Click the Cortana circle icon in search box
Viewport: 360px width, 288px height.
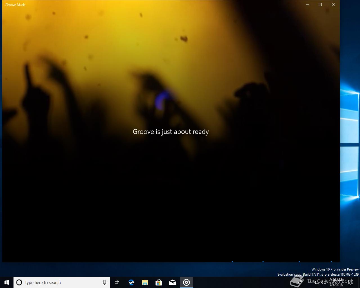pyautogui.click(x=19, y=282)
